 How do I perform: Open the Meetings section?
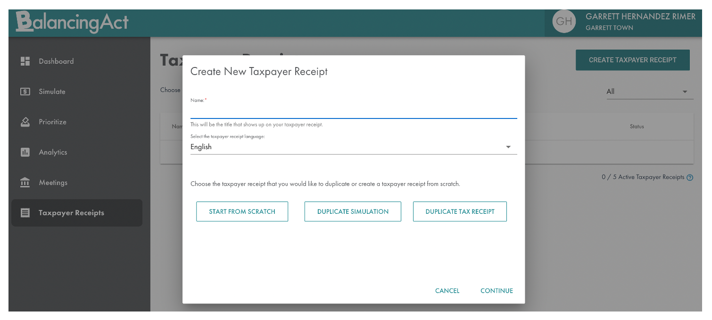click(77, 182)
